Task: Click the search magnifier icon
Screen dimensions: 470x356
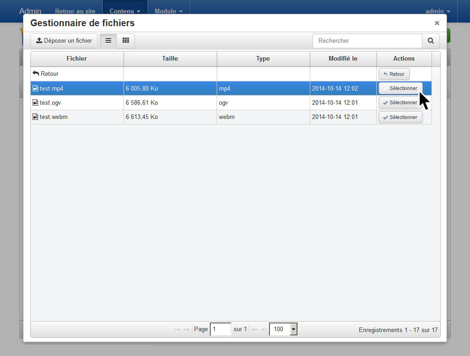Action: (x=431, y=40)
